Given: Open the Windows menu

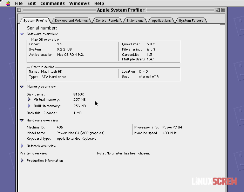Looking at the screenshot, I should click(x=79, y=3).
